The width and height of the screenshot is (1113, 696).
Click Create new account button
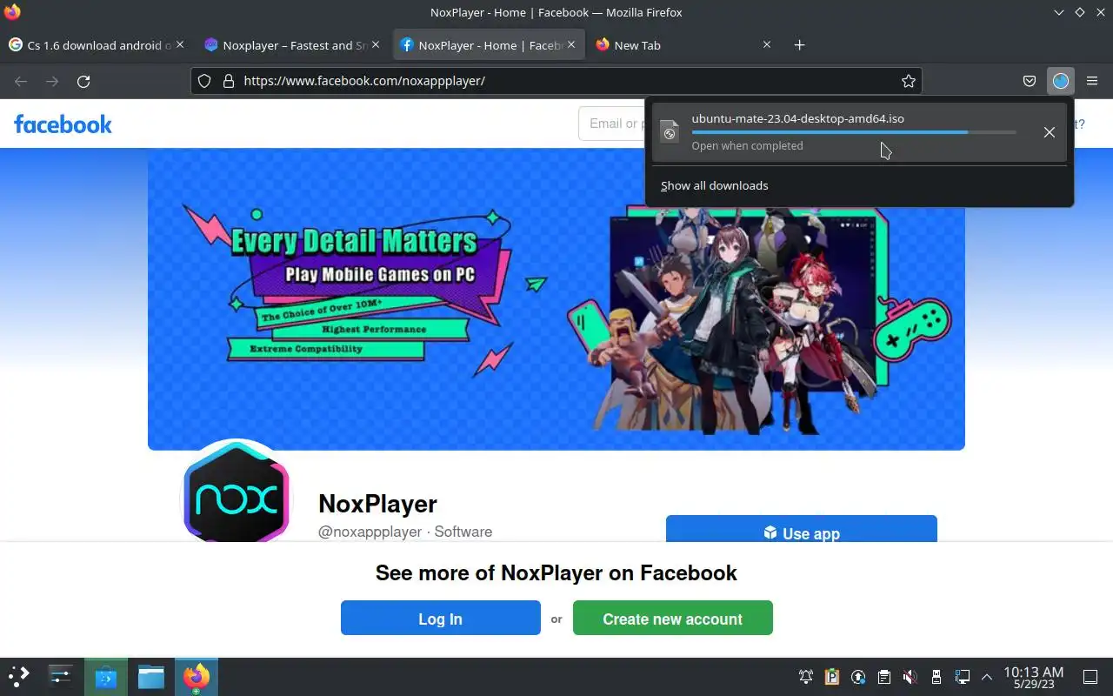(673, 618)
